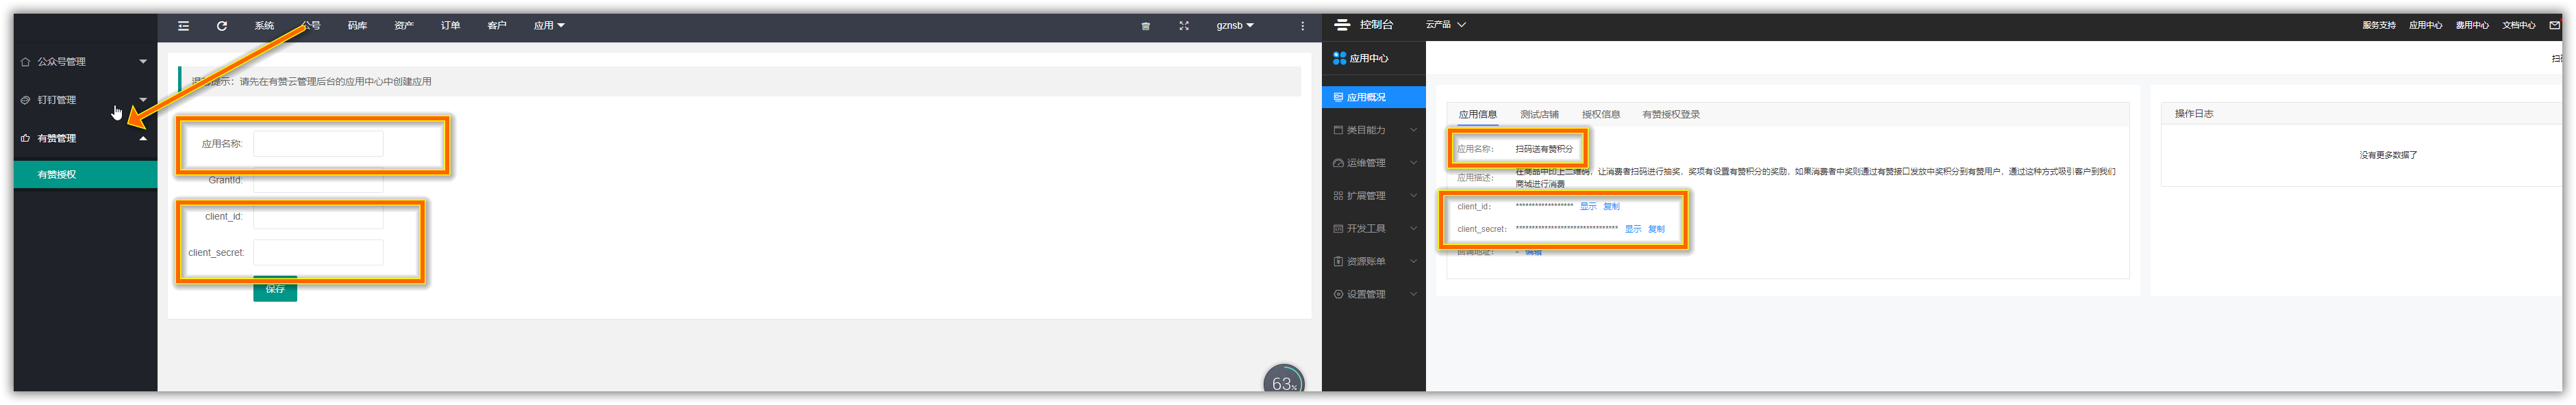Screen dimensions: 2576x405
Task: Open the 码库 top menu
Action: [357, 26]
